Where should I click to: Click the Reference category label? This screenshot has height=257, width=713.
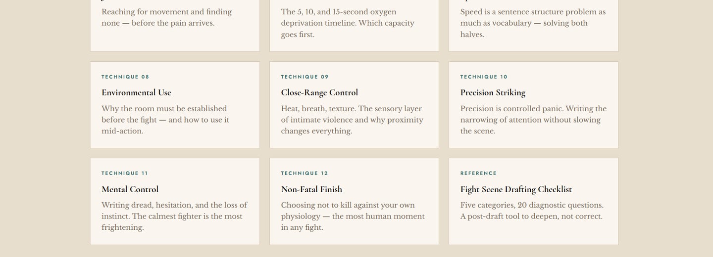pyautogui.click(x=478, y=173)
